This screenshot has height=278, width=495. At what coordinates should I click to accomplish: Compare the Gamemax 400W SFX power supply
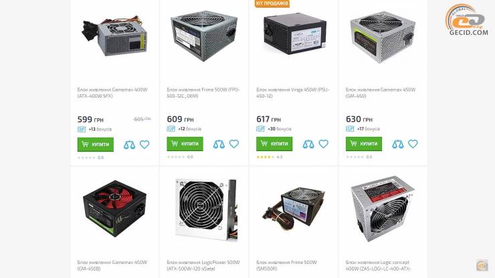tap(129, 144)
